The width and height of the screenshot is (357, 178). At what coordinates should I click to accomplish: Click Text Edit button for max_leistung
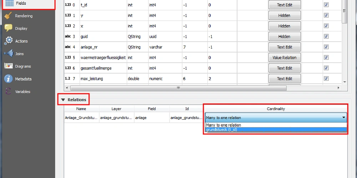click(285, 79)
